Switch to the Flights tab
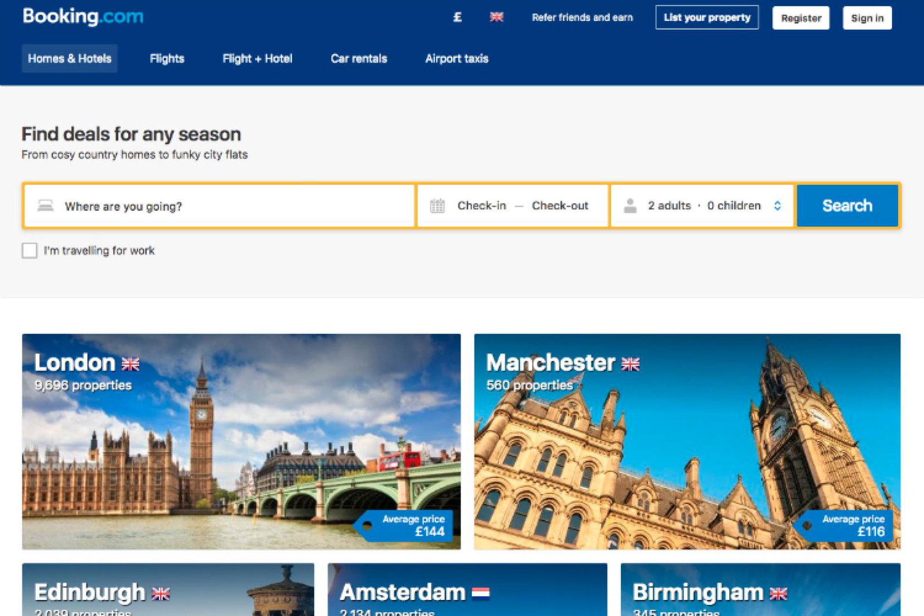The image size is (924, 616). coord(167,58)
